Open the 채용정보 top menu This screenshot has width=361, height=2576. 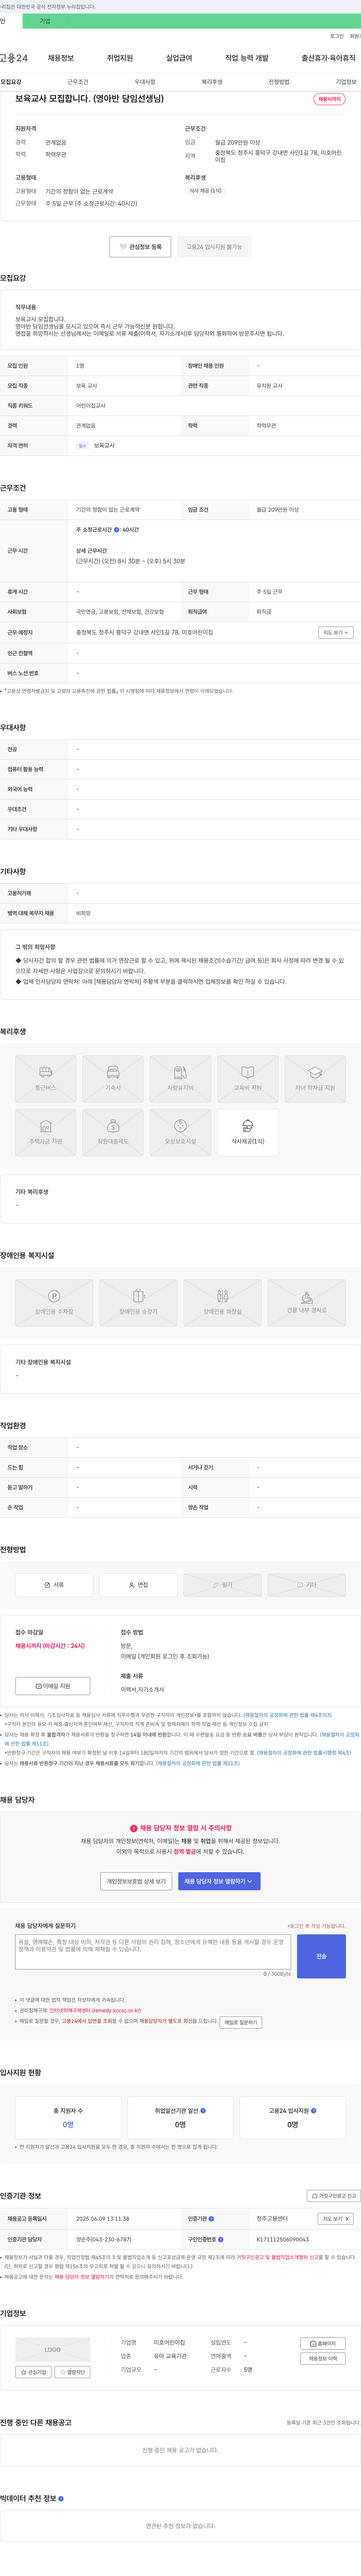point(61,58)
